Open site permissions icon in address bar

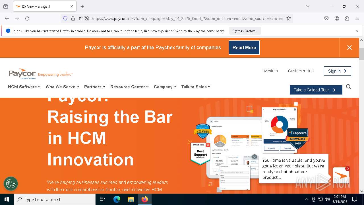[x=81, y=18]
